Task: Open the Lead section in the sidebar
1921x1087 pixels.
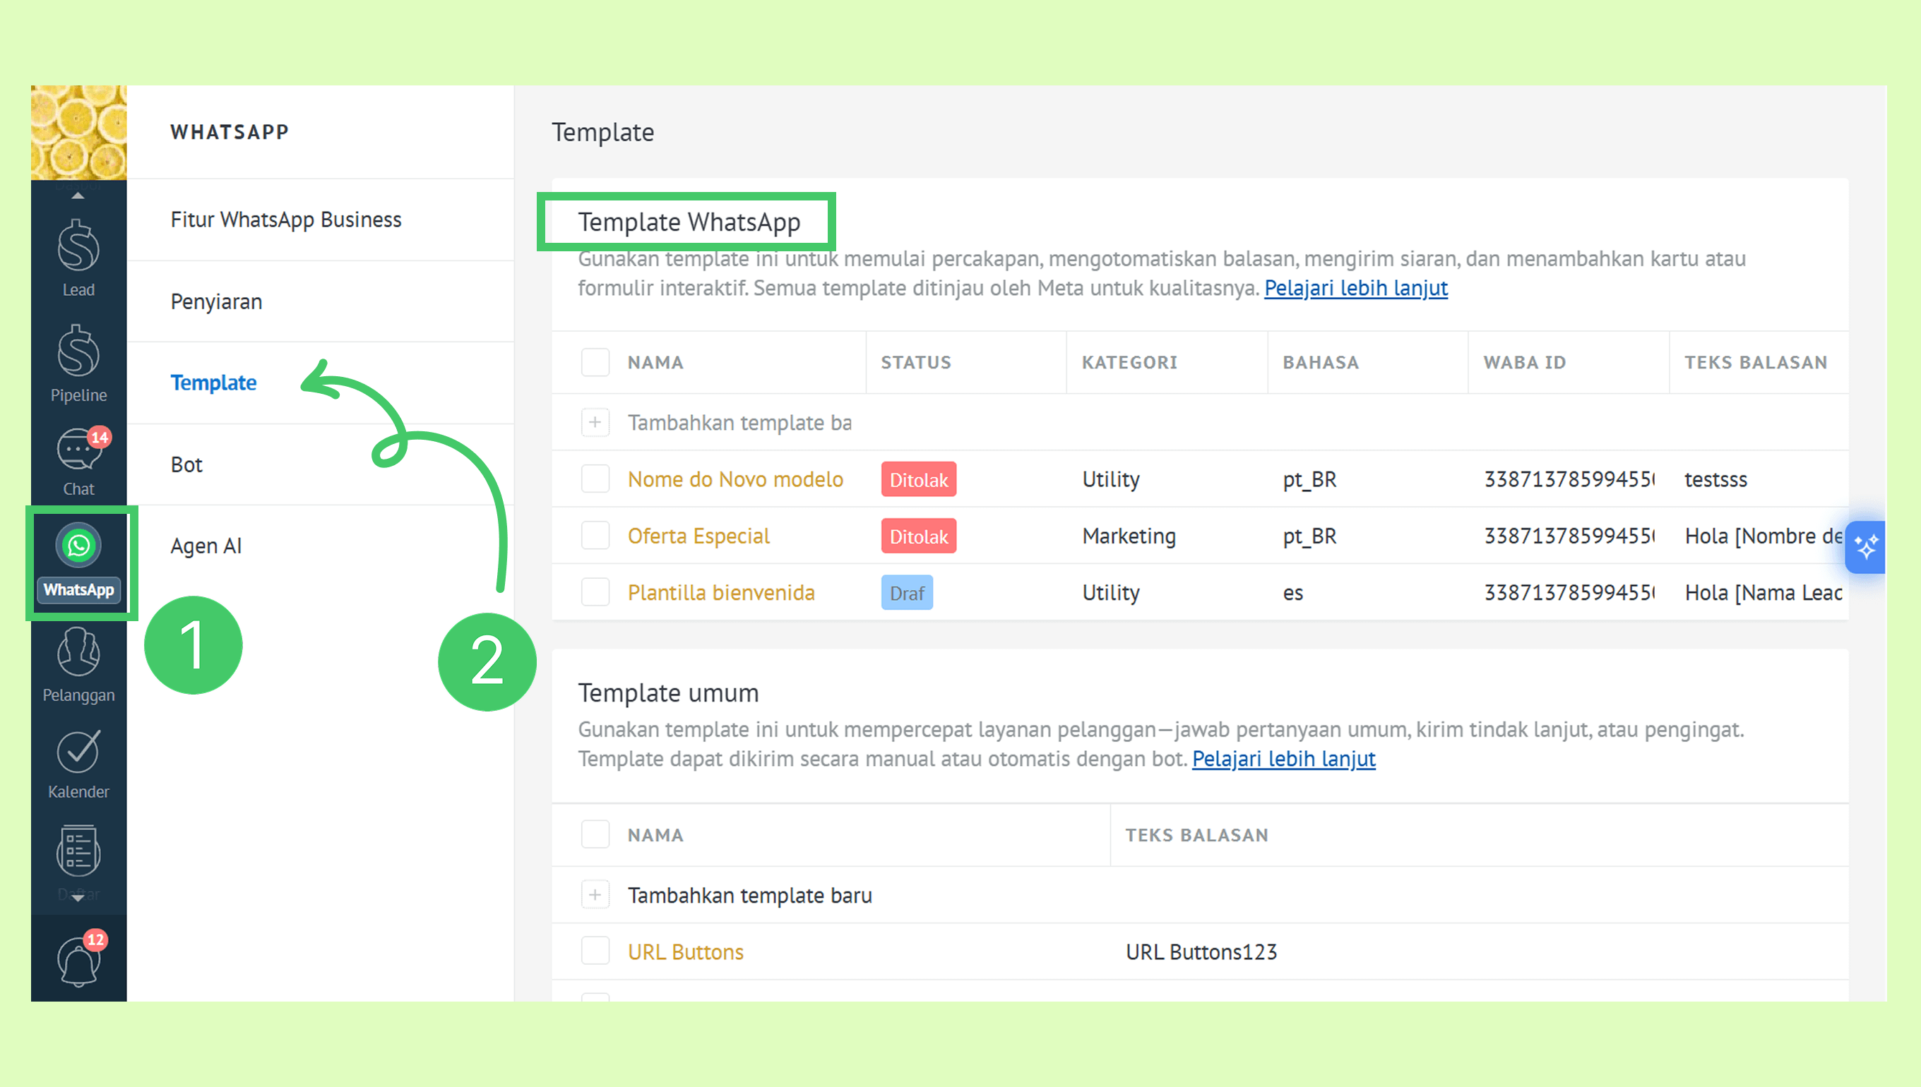Action: tap(78, 257)
